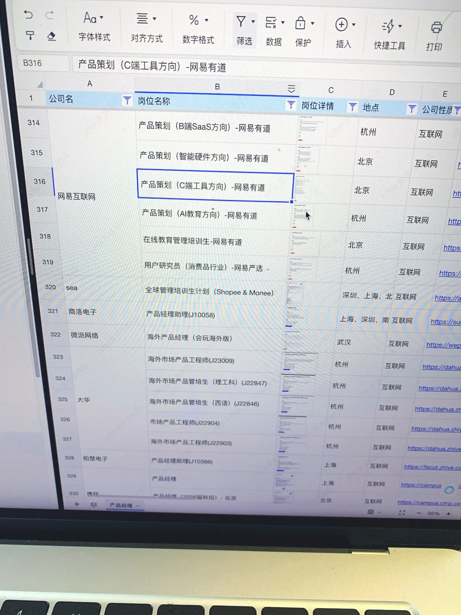Select column C header
The image size is (461, 615).
331,91
